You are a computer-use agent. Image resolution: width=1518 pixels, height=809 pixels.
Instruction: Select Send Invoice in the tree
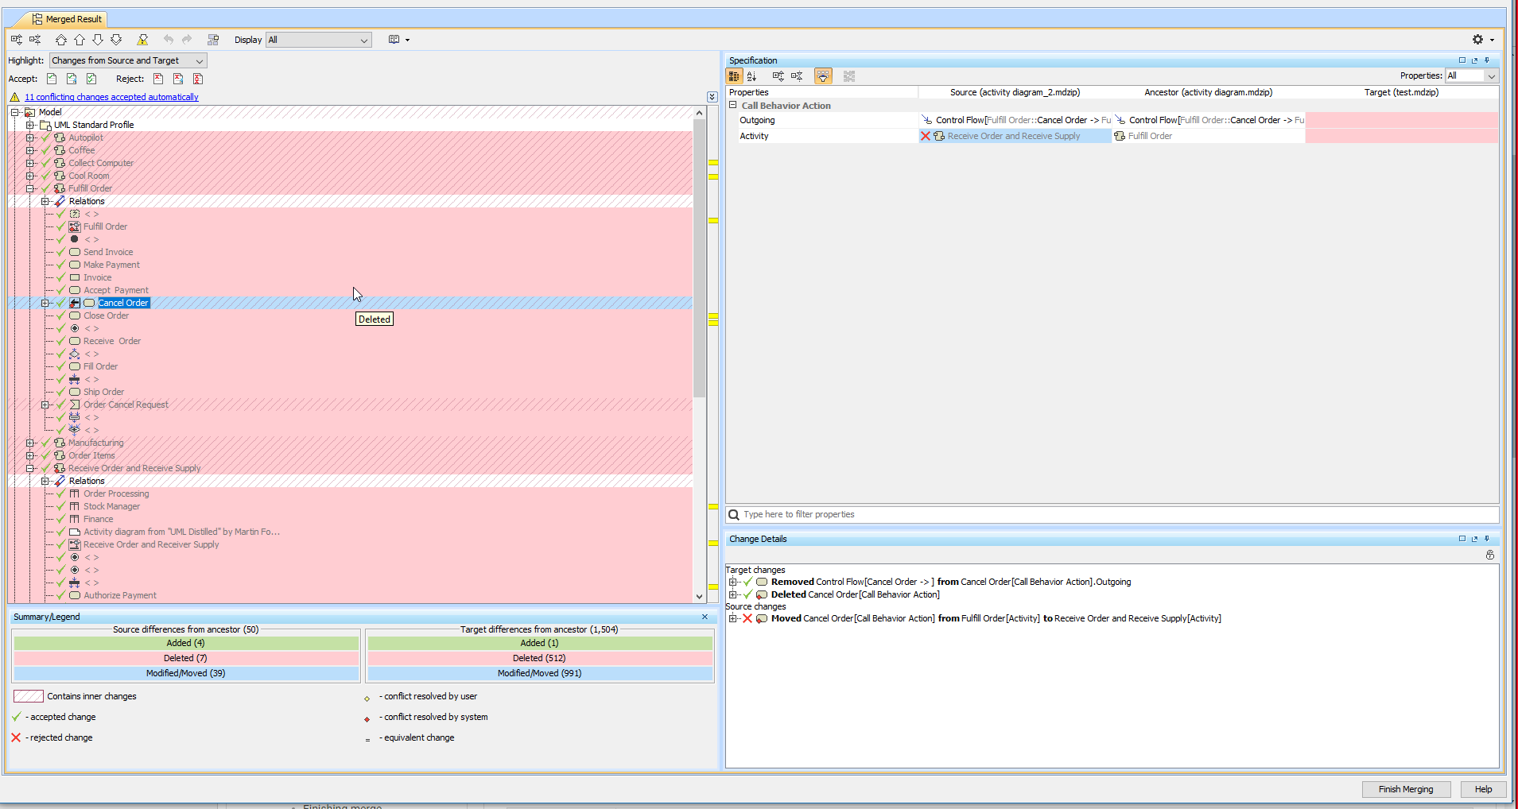[108, 252]
